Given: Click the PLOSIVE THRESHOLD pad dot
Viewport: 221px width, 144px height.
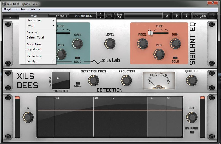Looking at the screenshot, I should tap(57, 78).
